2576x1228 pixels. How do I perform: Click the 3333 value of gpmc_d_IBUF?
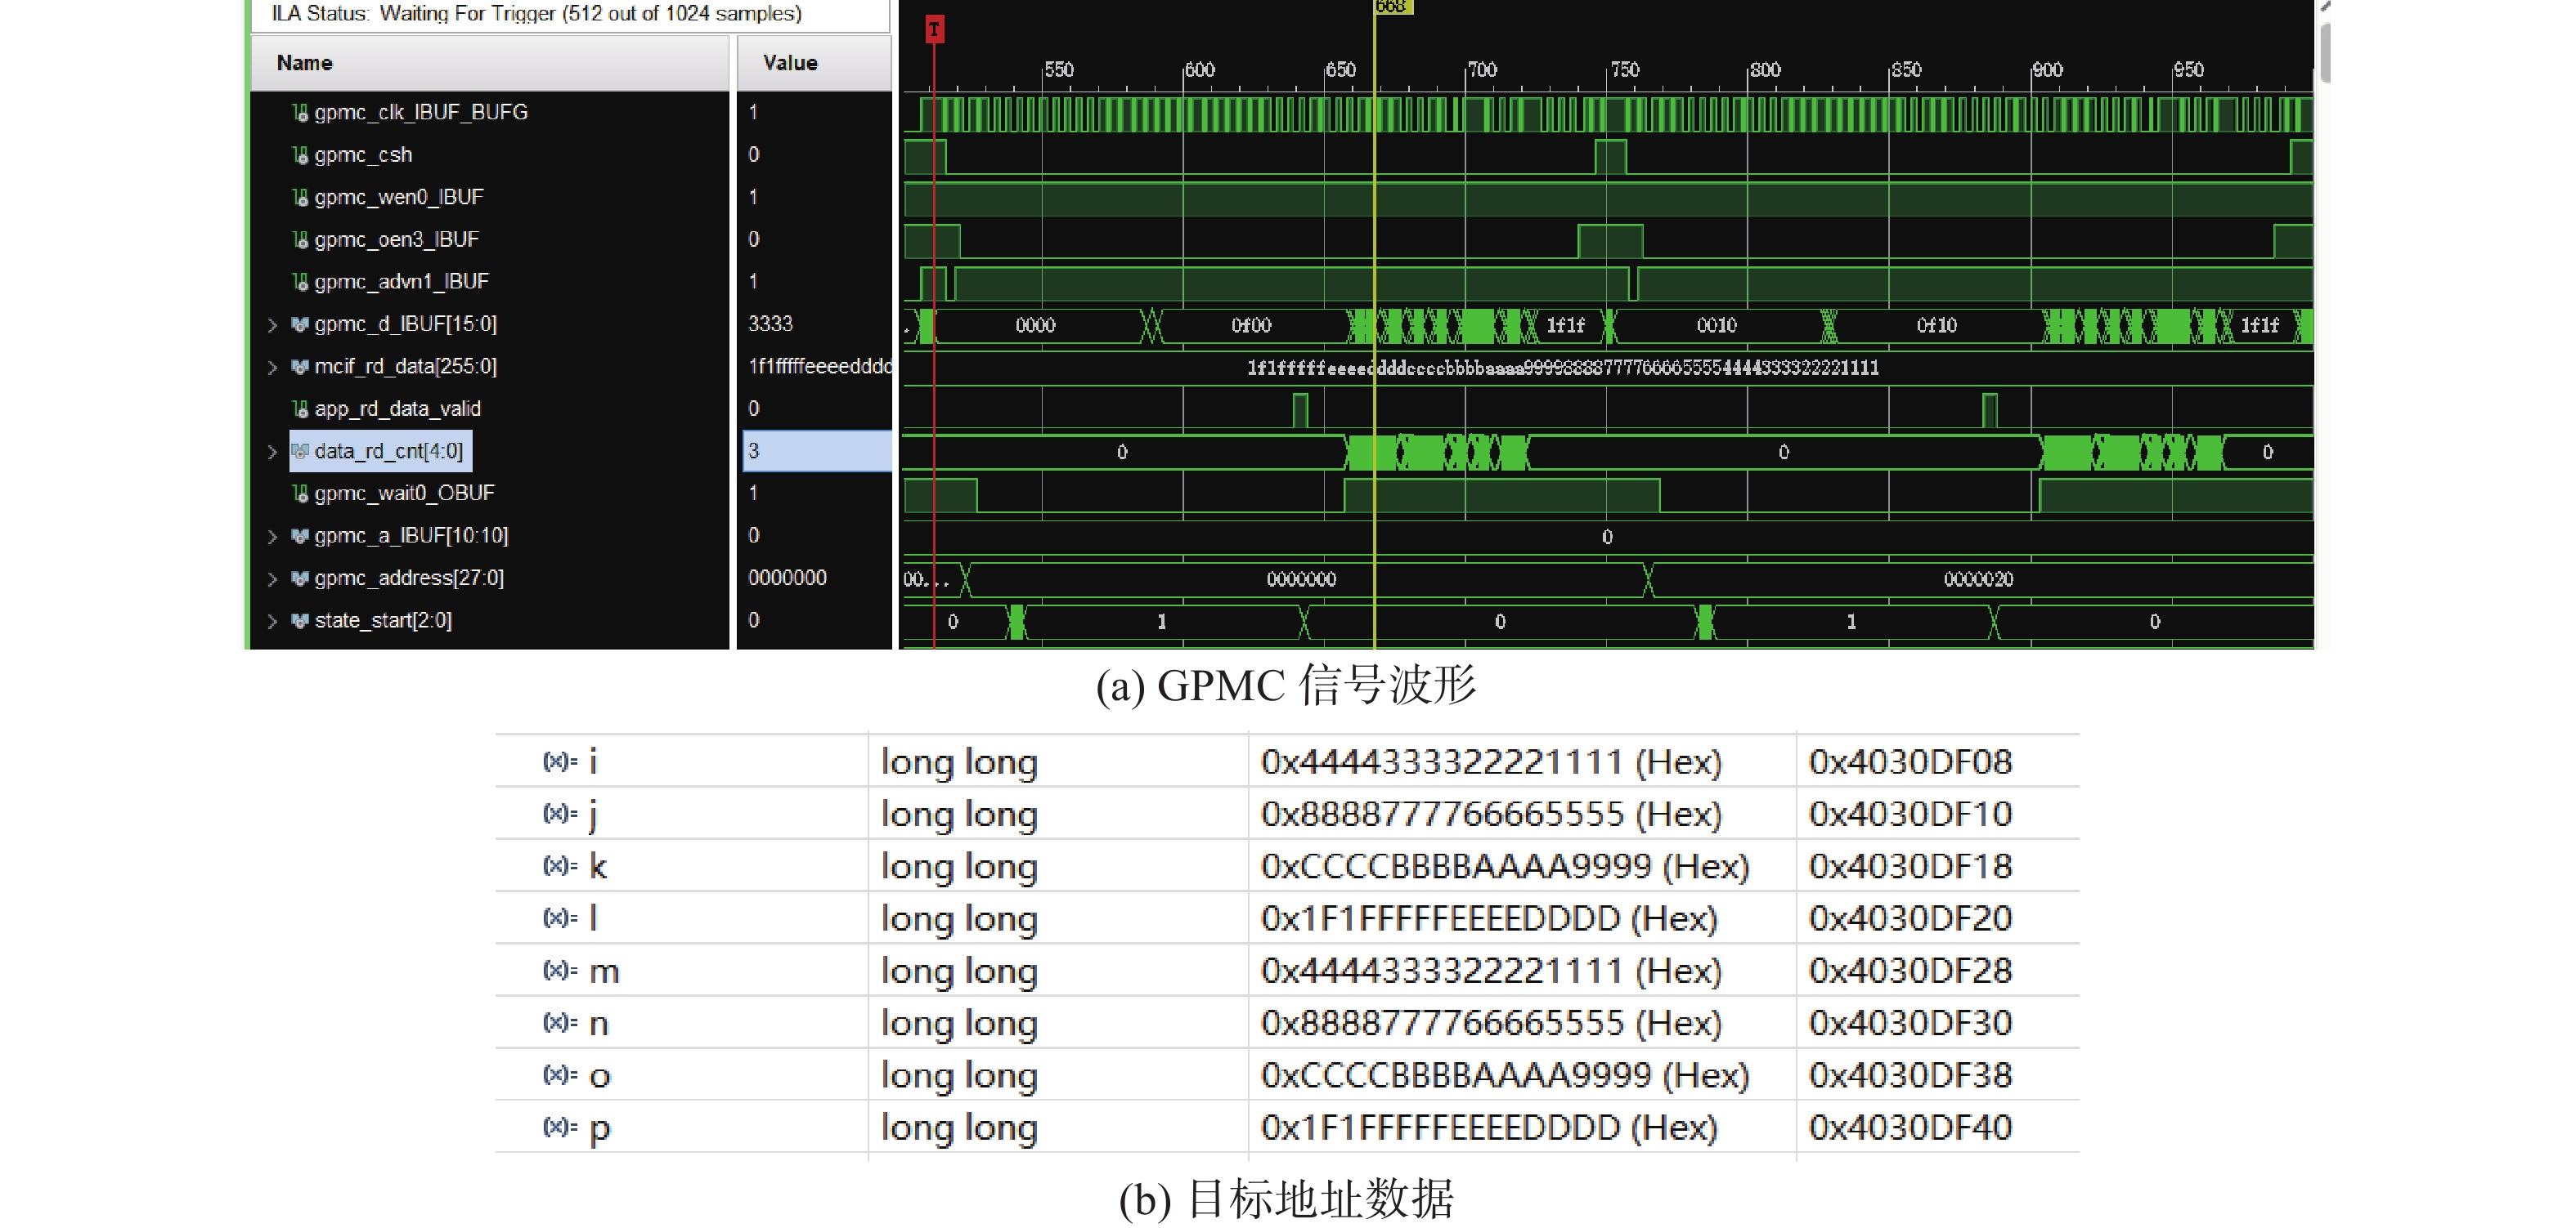[770, 324]
